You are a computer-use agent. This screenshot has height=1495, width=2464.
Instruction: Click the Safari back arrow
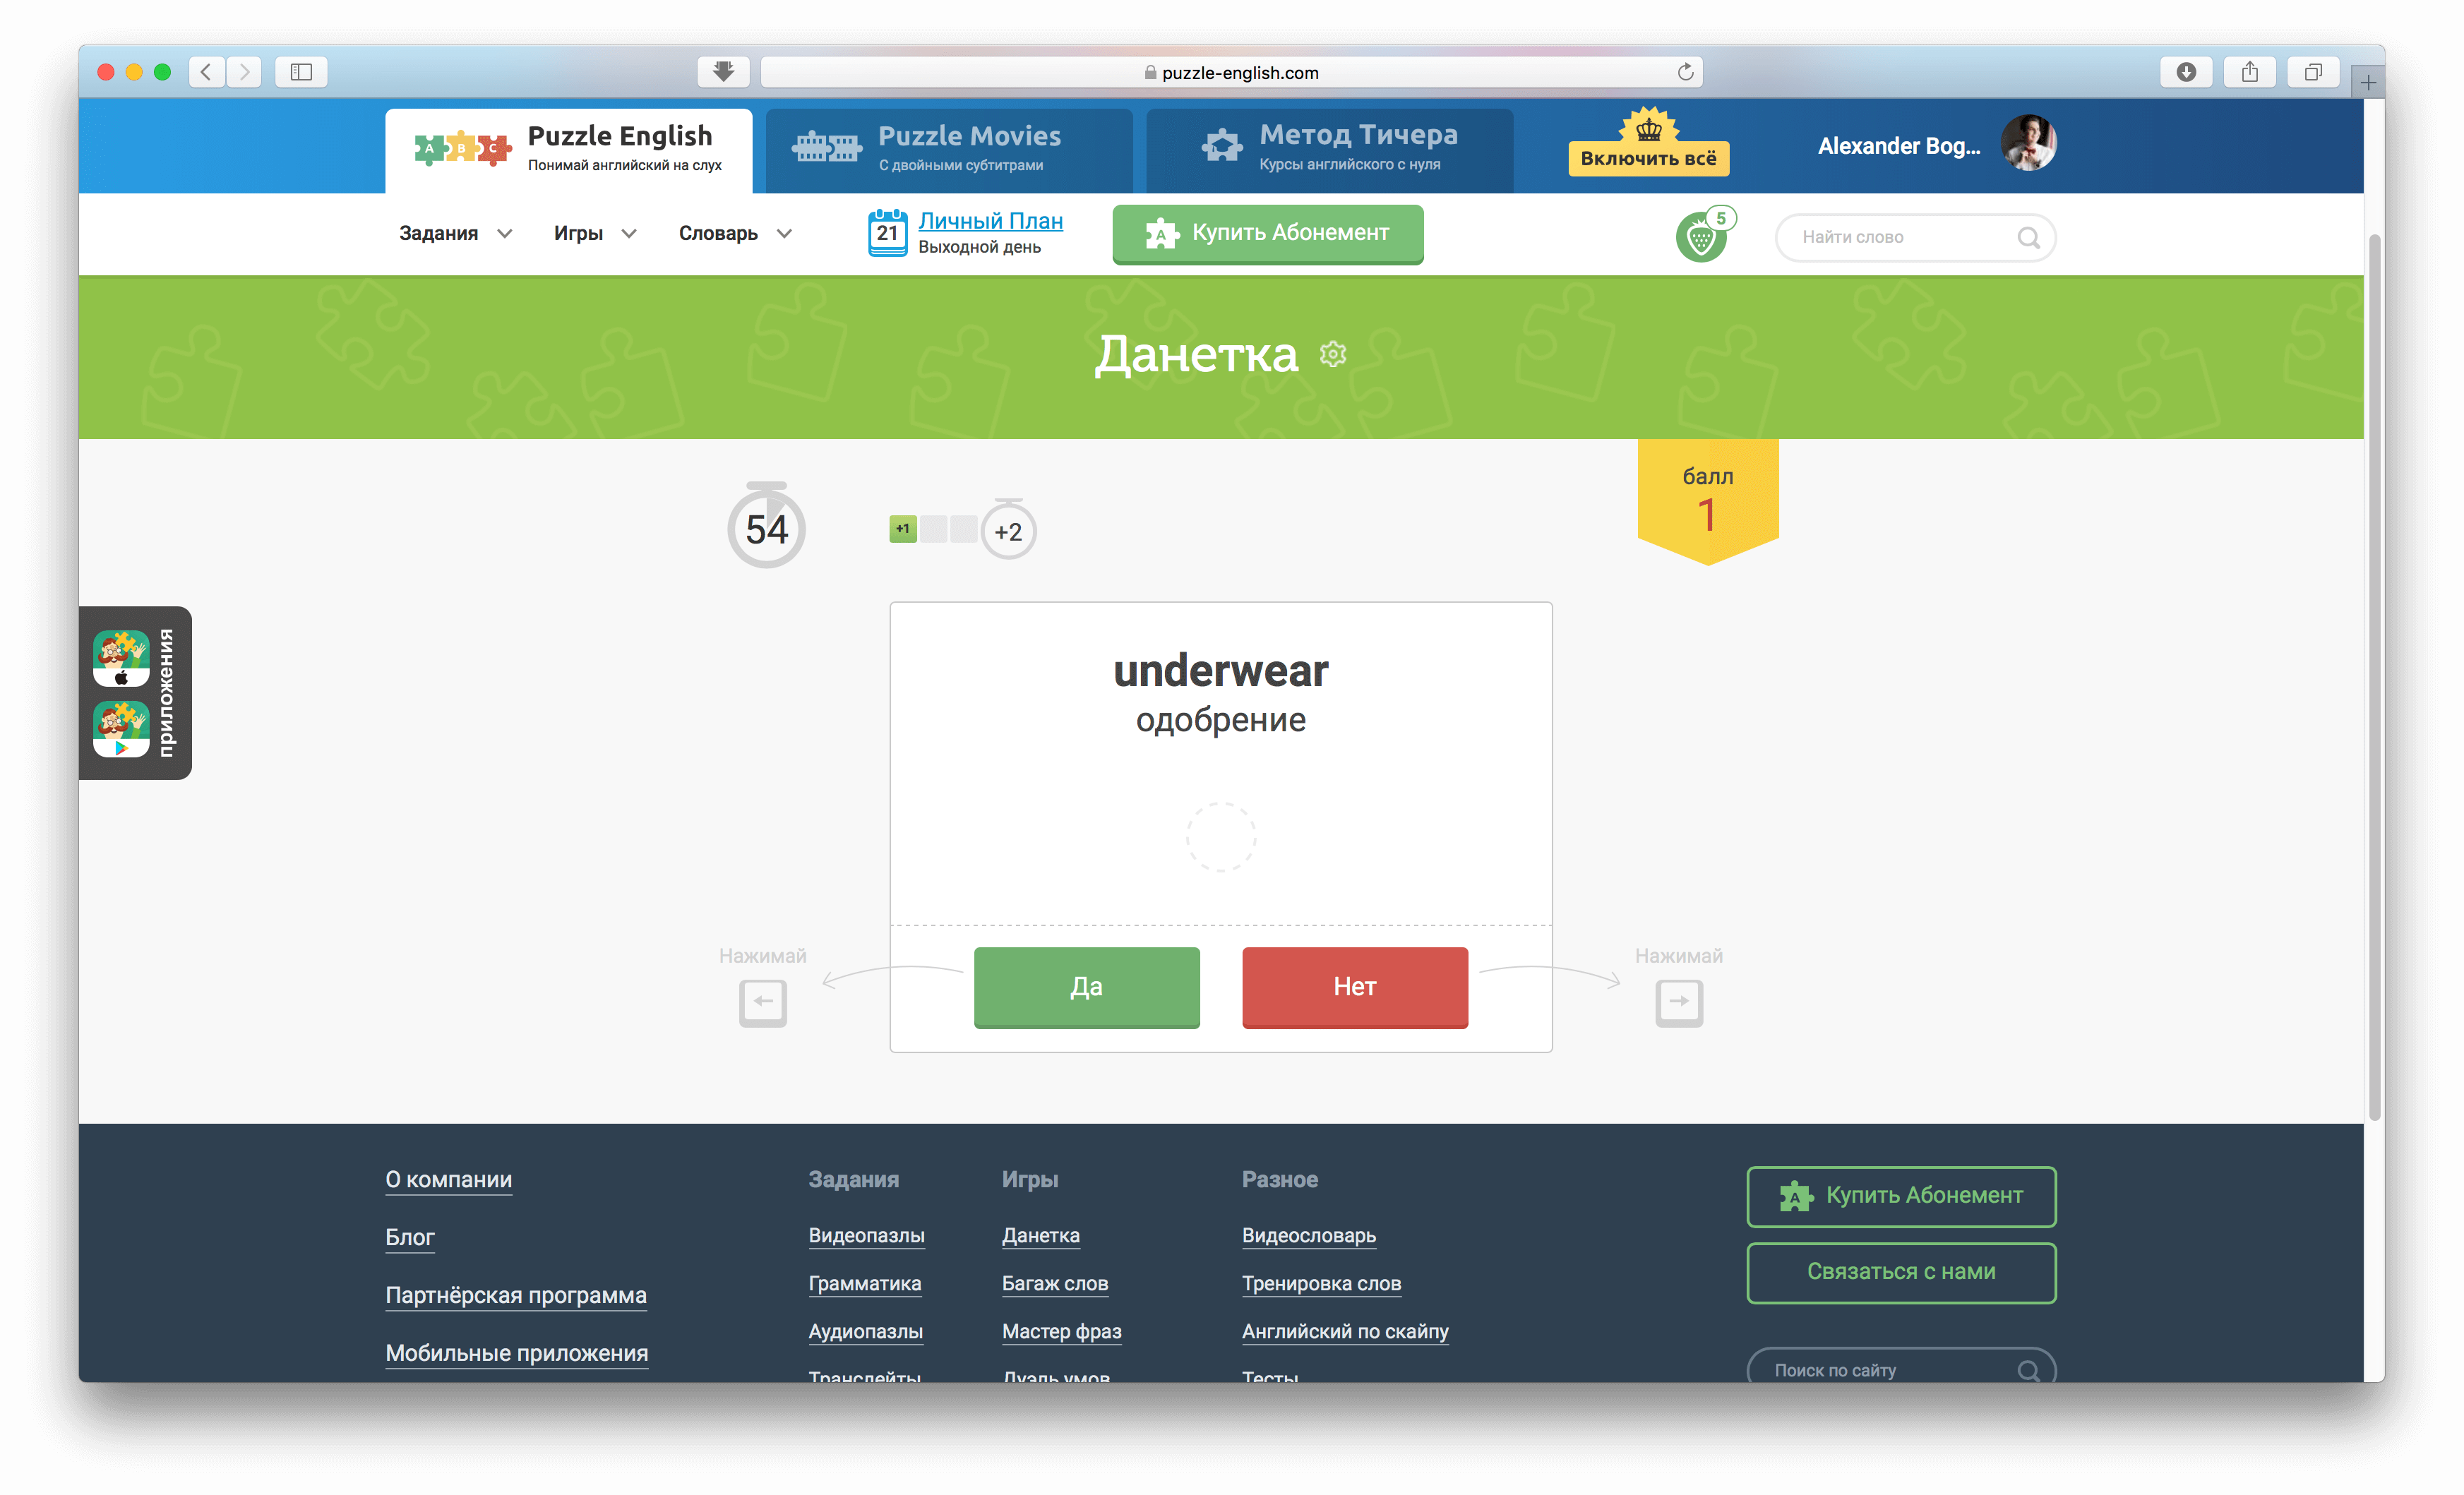206,72
